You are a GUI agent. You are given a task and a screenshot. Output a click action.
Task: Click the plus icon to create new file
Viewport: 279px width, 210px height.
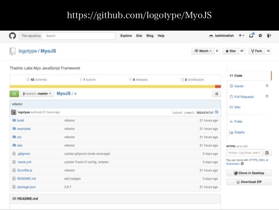[75, 94]
